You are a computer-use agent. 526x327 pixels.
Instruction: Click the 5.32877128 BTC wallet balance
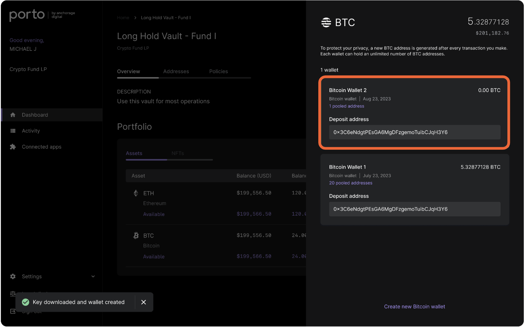[480, 167]
